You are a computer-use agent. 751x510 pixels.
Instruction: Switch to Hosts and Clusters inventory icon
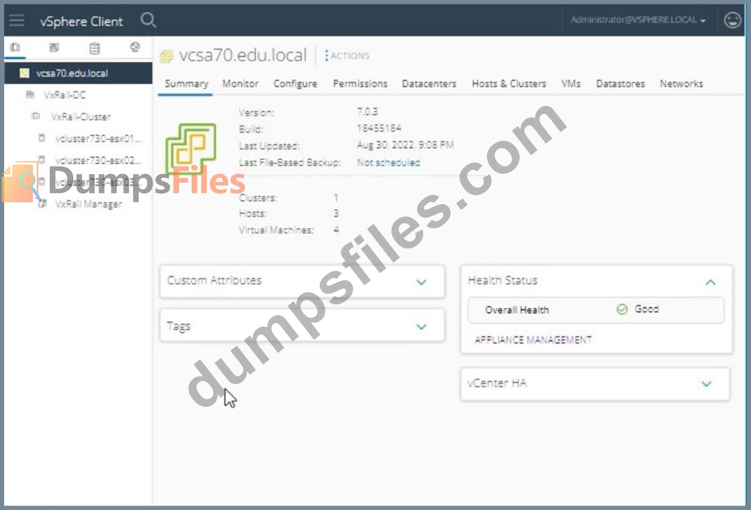(x=16, y=48)
